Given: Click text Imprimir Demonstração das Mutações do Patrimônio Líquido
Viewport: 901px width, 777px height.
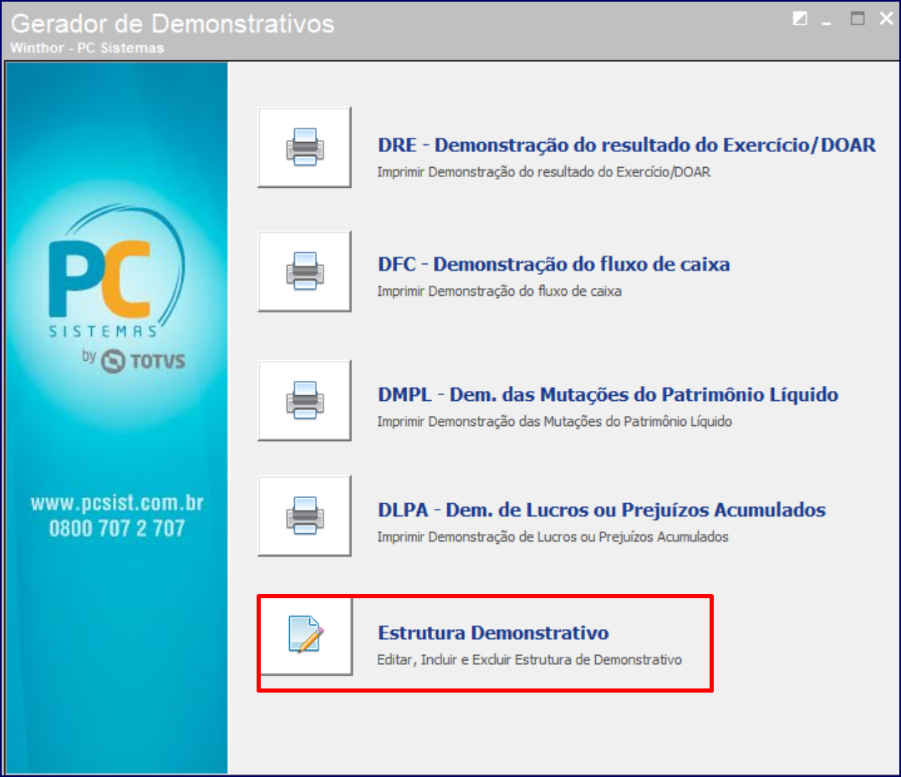Looking at the screenshot, I should 554,422.
